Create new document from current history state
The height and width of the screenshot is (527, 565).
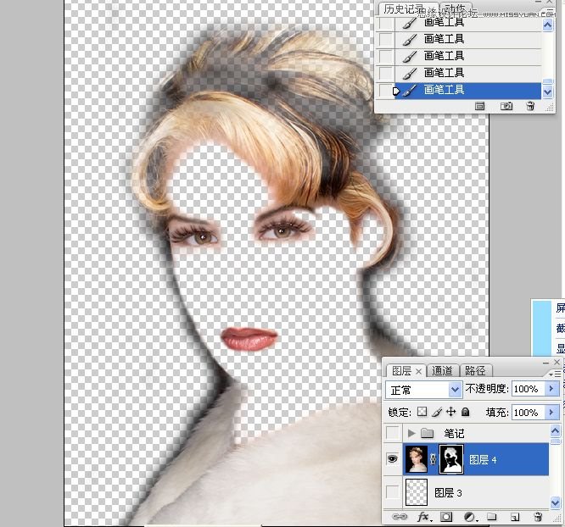(479, 106)
